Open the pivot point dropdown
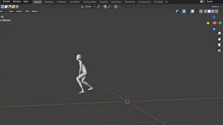Viewport: 223px width, 125px height. [x=99, y=7]
